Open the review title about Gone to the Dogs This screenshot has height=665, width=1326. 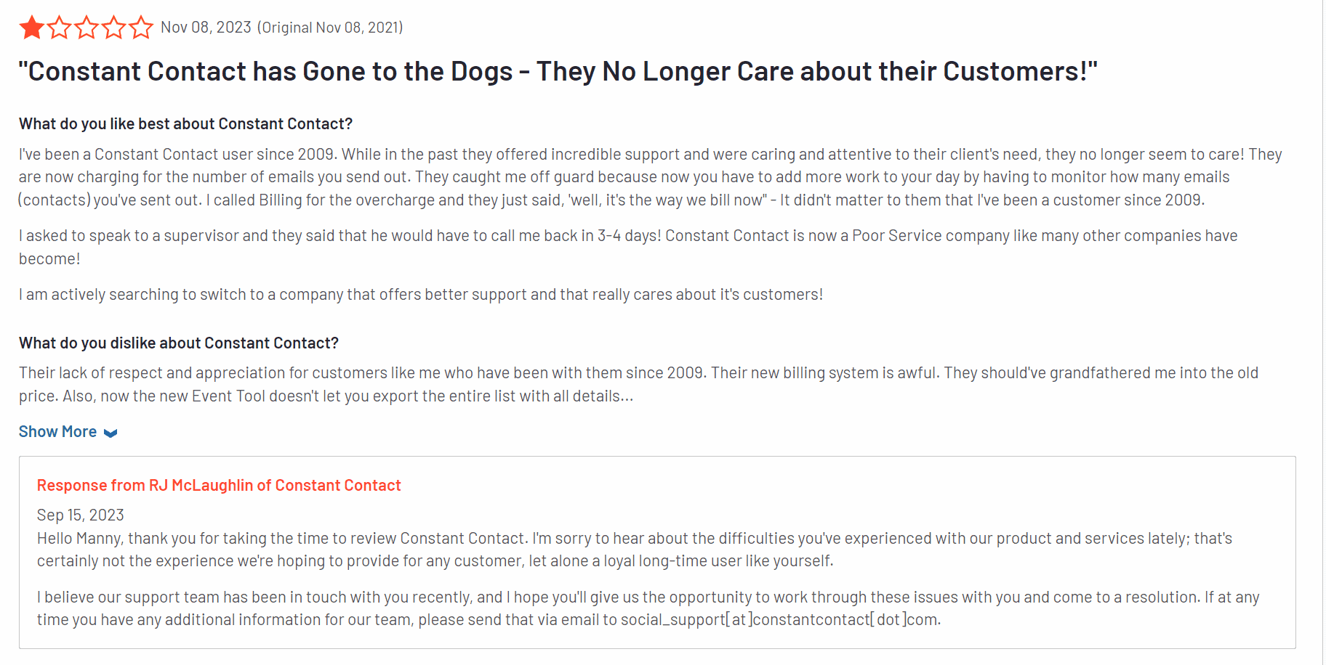click(x=558, y=71)
